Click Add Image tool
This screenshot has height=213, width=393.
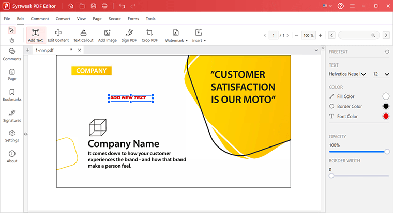click(107, 35)
